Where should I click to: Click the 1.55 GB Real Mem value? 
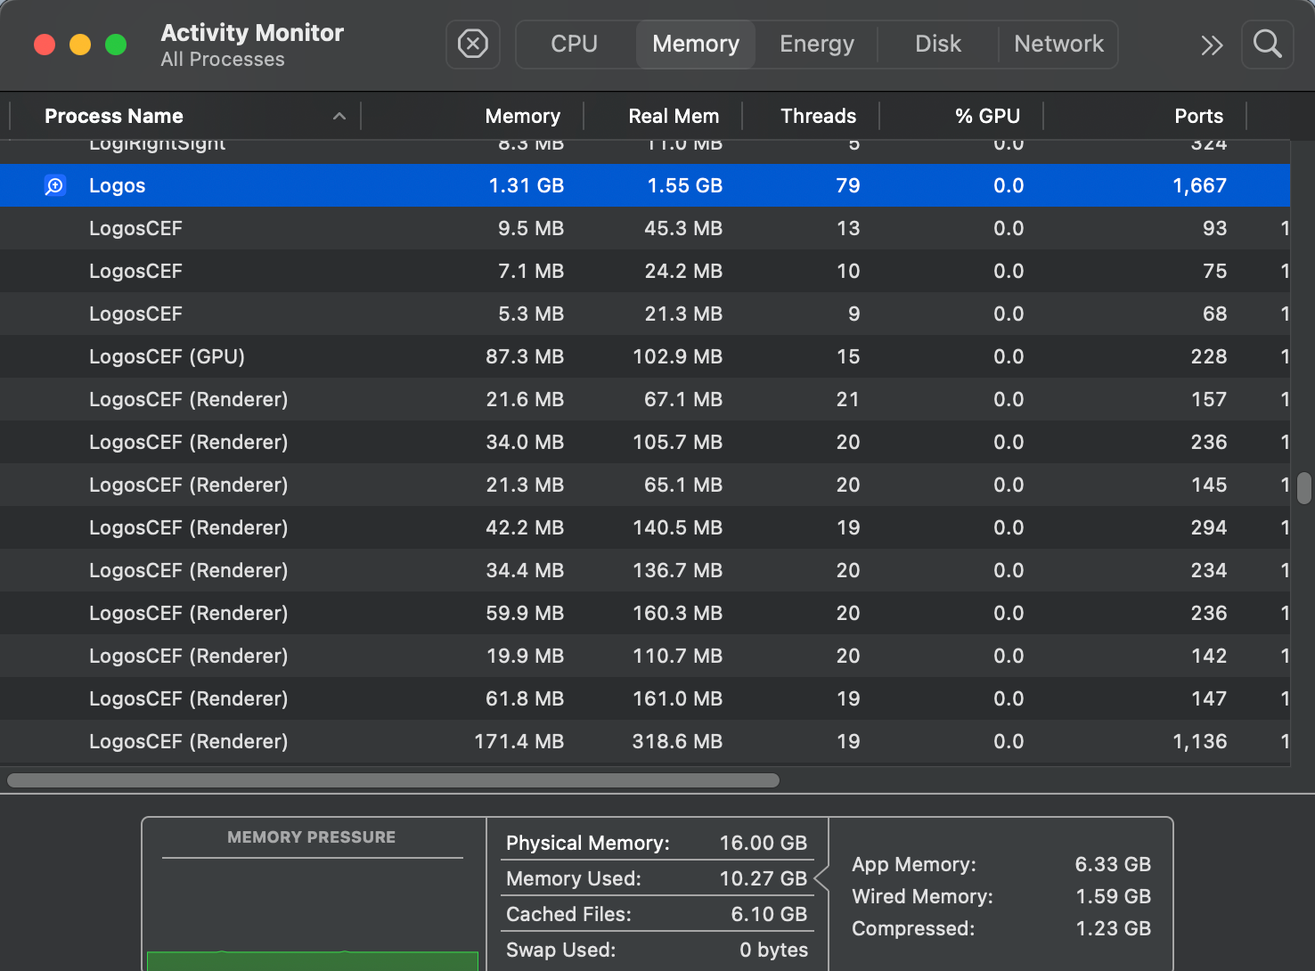[x=684, y=185]
